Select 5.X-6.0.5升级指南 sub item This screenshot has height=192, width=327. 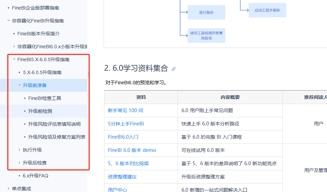click(42, 72)
